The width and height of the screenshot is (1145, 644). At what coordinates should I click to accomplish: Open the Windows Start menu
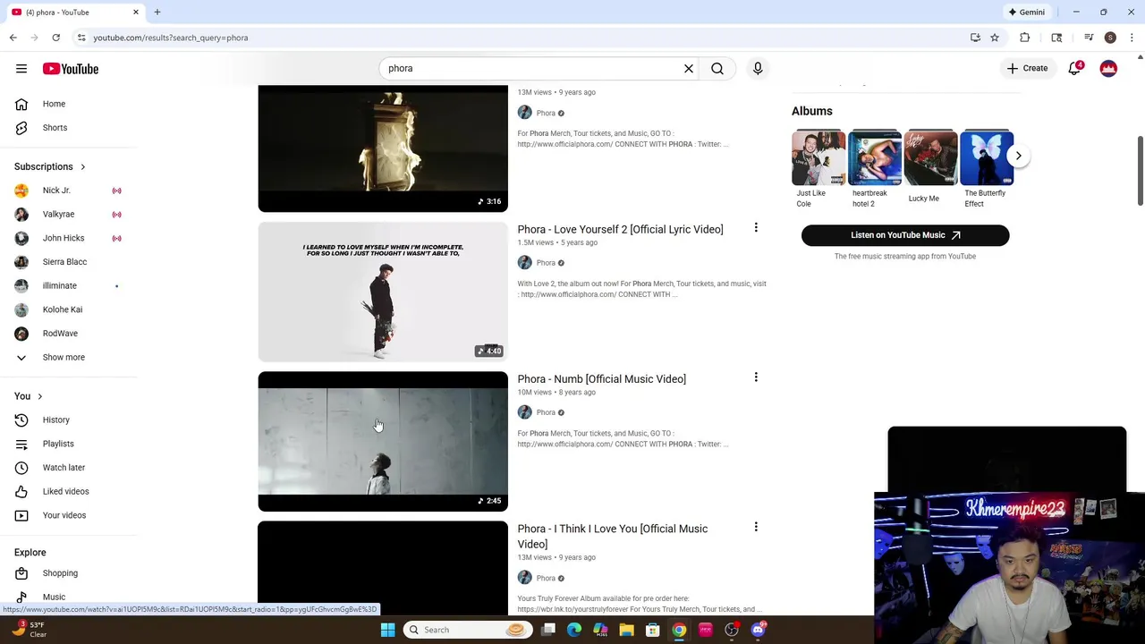coord(387,630)
